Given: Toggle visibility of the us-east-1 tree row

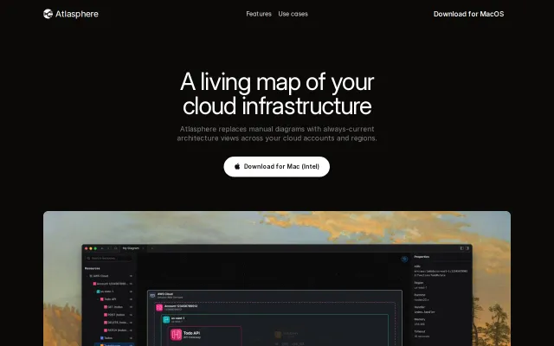Looking at the screenshot, I should pyautogui.click(x=131, y=292).
